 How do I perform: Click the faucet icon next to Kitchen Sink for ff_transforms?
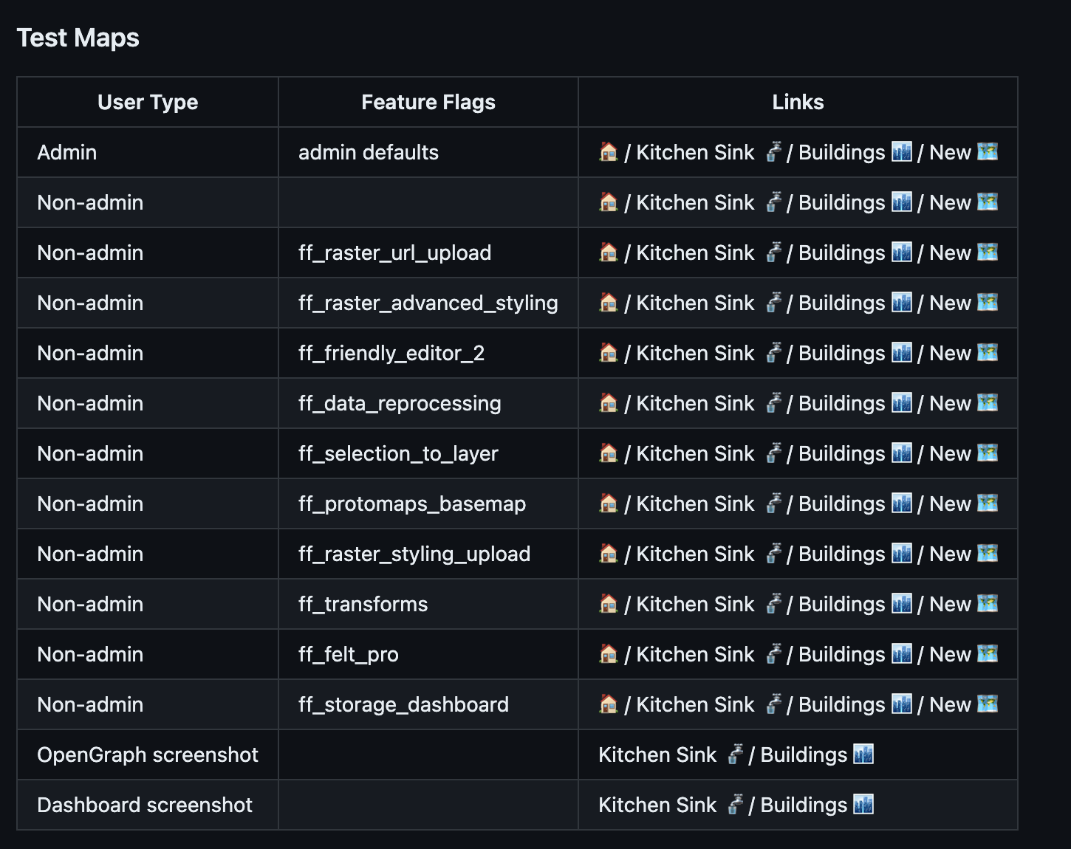coord(774,603)
